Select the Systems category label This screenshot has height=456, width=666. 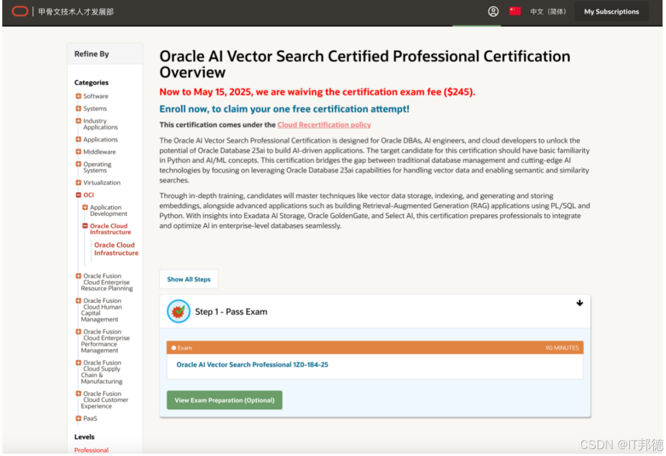[x=95, y=108]
